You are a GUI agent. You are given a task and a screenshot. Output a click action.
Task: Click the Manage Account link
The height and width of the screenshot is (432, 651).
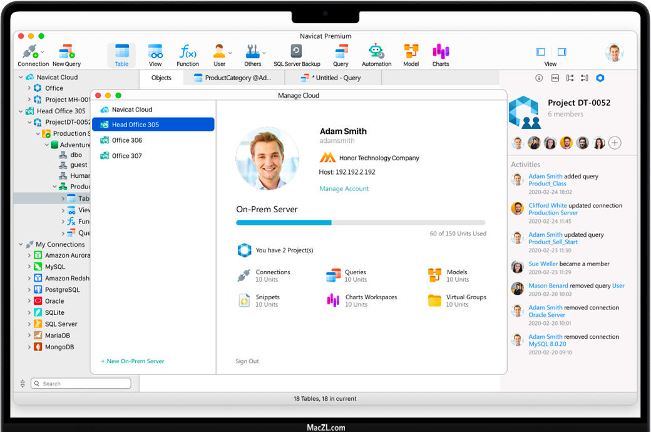tap(344, 188)
